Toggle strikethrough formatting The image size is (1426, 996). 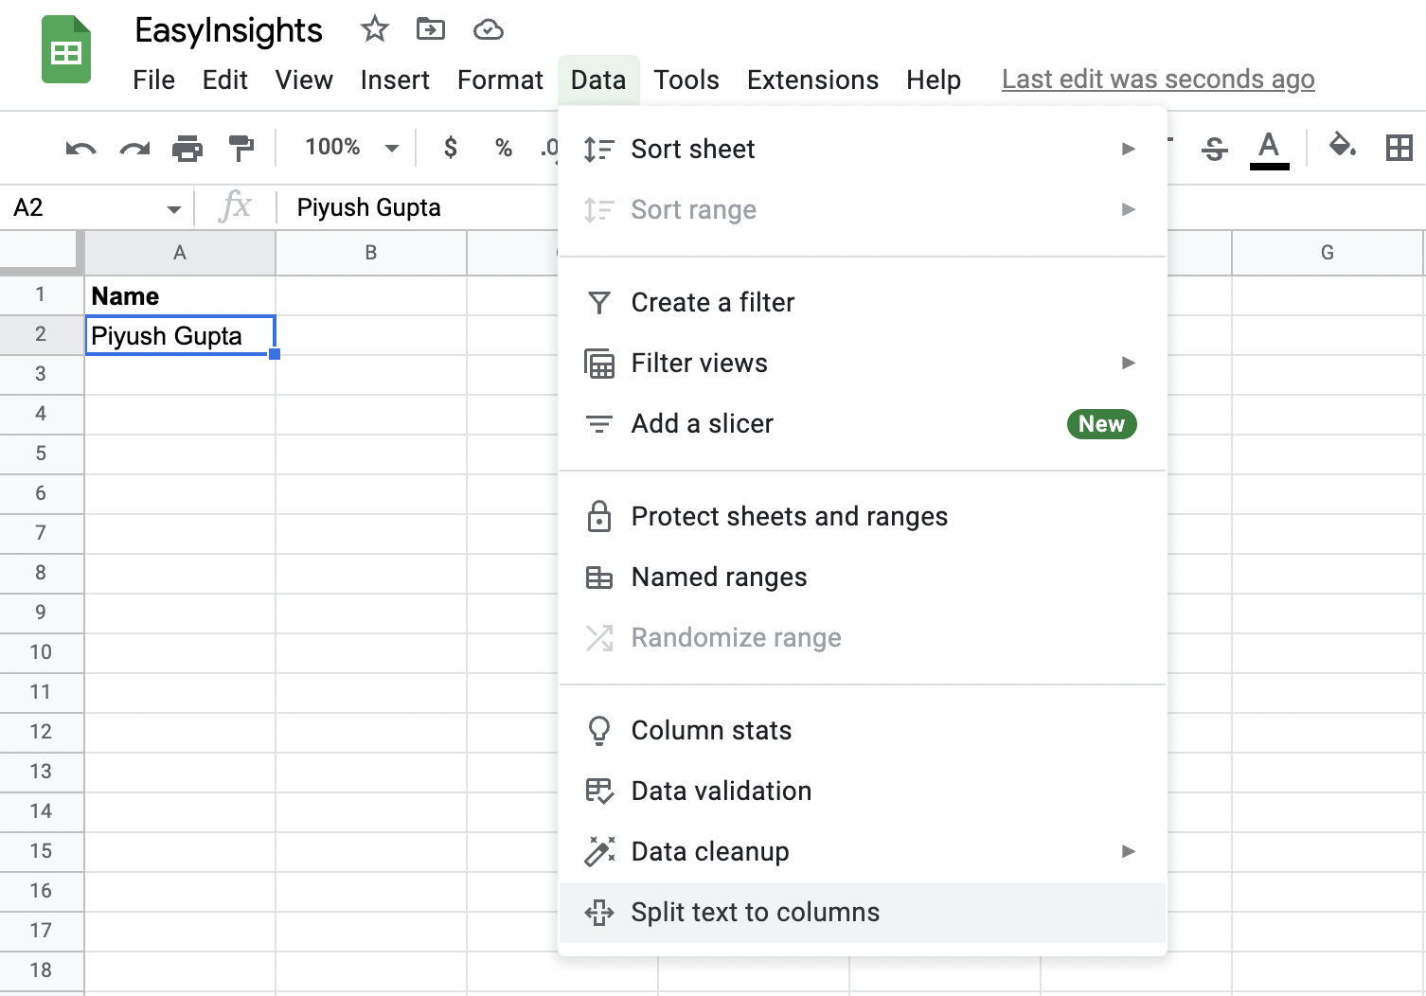1215,149
